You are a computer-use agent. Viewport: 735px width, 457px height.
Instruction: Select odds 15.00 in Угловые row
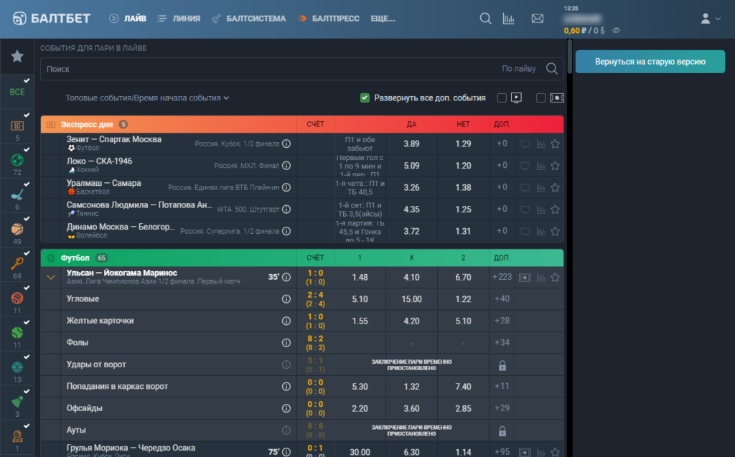(411, 299)
